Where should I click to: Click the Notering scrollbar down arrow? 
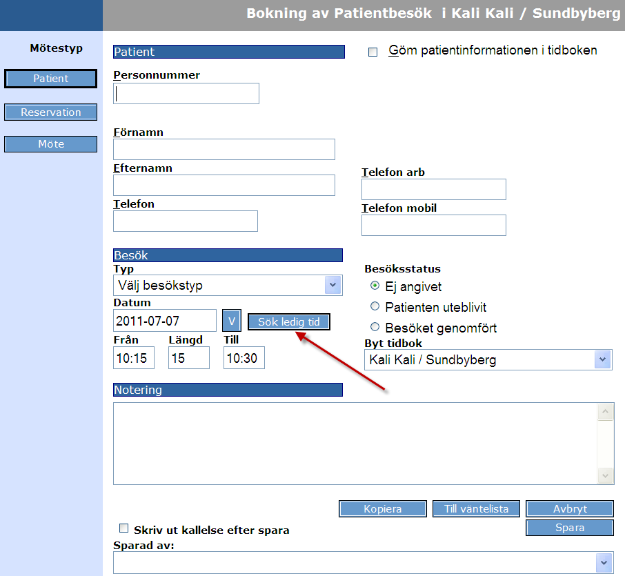[606, 475]
